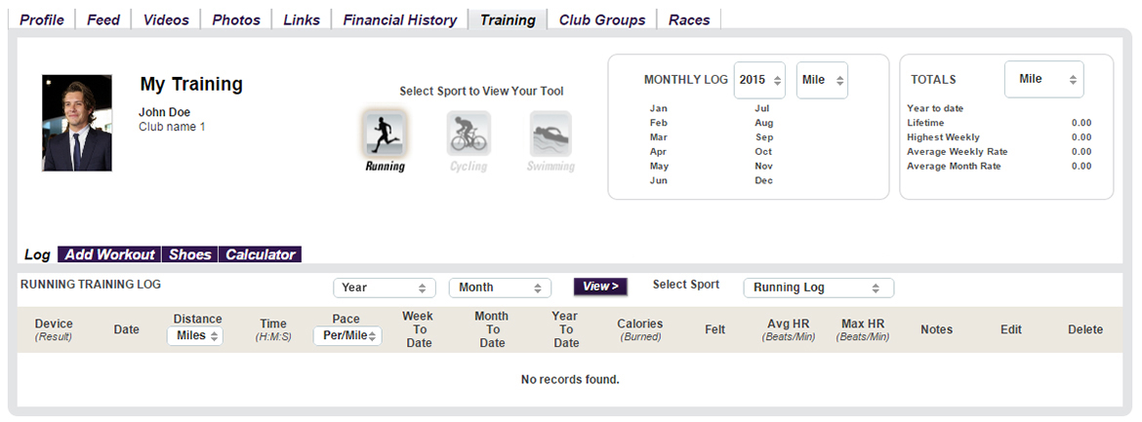Viewport: 1142px width, 422px height.
Task: Change the Pace Per/Mile unit
Action: tap(347, 335)
